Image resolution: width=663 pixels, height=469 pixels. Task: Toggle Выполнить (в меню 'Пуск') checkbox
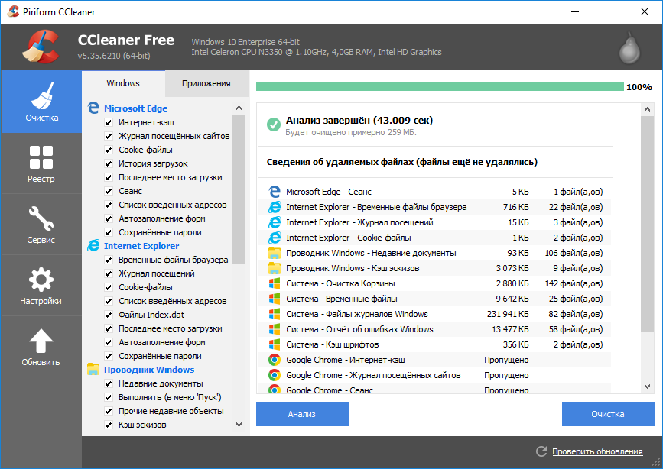pos(109,397)
